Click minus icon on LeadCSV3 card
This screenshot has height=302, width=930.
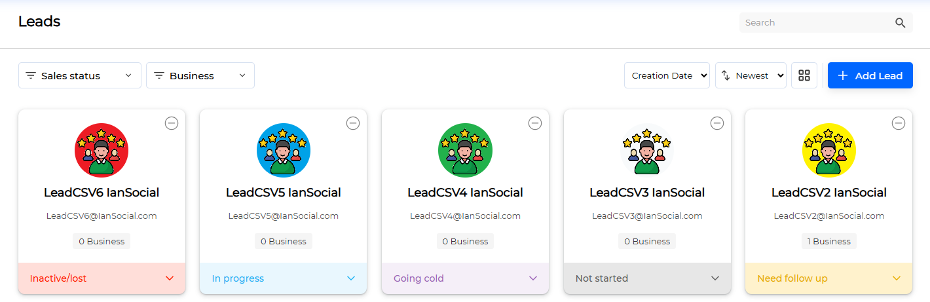(717, 123)
